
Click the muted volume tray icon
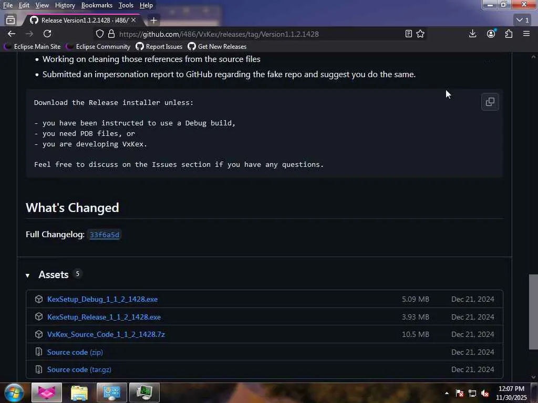485,394
